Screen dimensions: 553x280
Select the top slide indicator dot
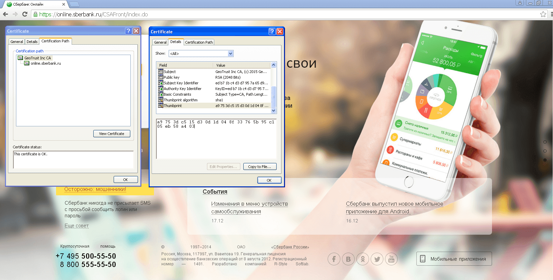[x=545, y=142]
